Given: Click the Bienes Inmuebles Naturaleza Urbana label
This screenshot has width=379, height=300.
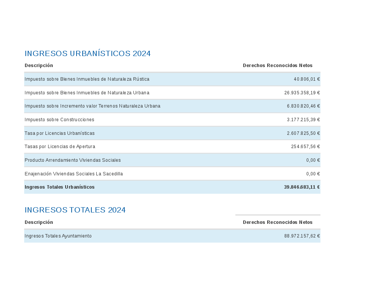Looking at the screenshot, I should click(x=87, y=93).
